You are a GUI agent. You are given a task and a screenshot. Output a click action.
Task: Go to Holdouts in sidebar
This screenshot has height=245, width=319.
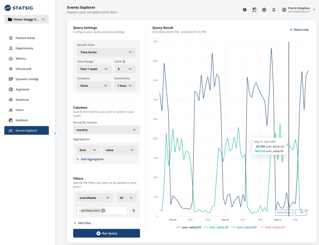point(26,120)
